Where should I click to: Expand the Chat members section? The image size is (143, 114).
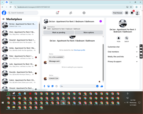123,52
